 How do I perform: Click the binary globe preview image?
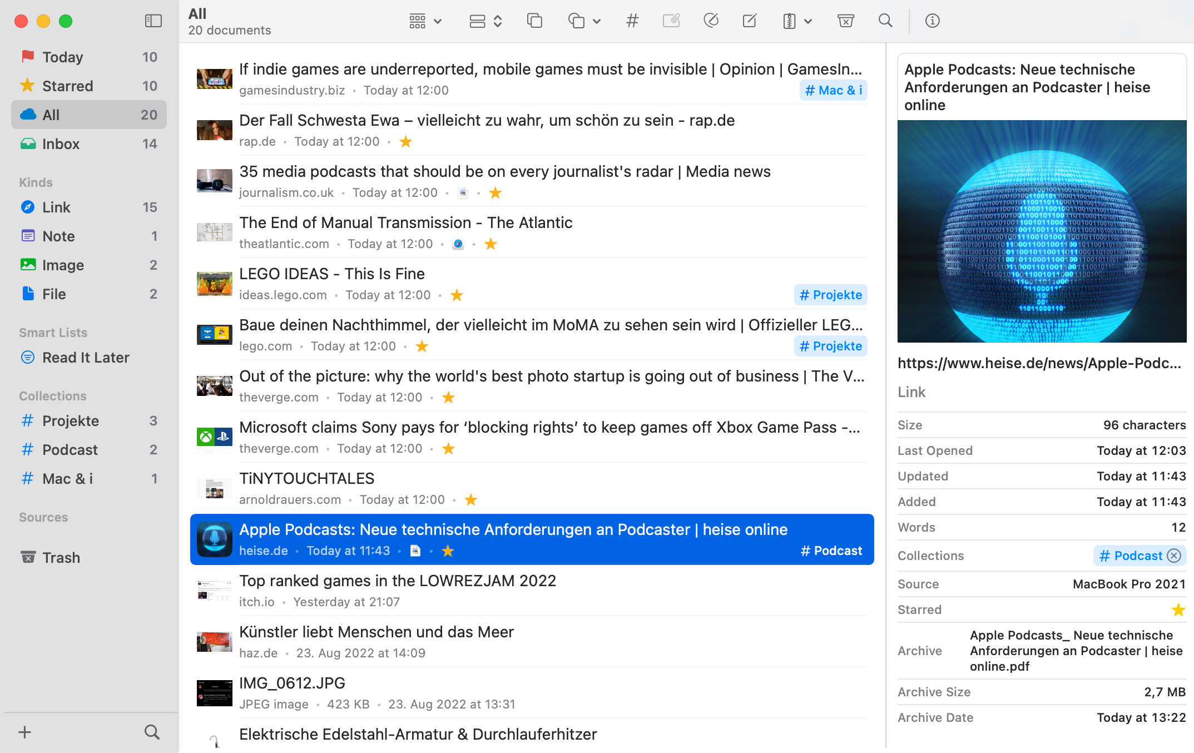pyautogui.click(x=1042, y=231)
